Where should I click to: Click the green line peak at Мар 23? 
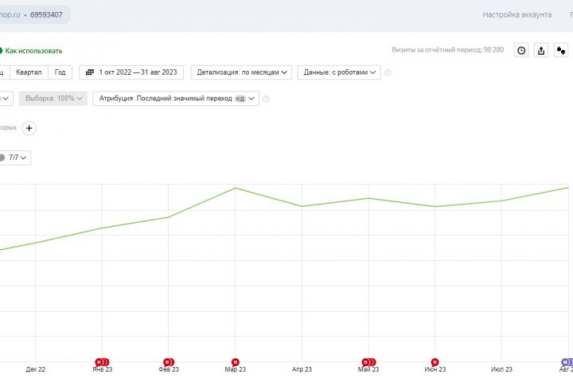[236, 189]
